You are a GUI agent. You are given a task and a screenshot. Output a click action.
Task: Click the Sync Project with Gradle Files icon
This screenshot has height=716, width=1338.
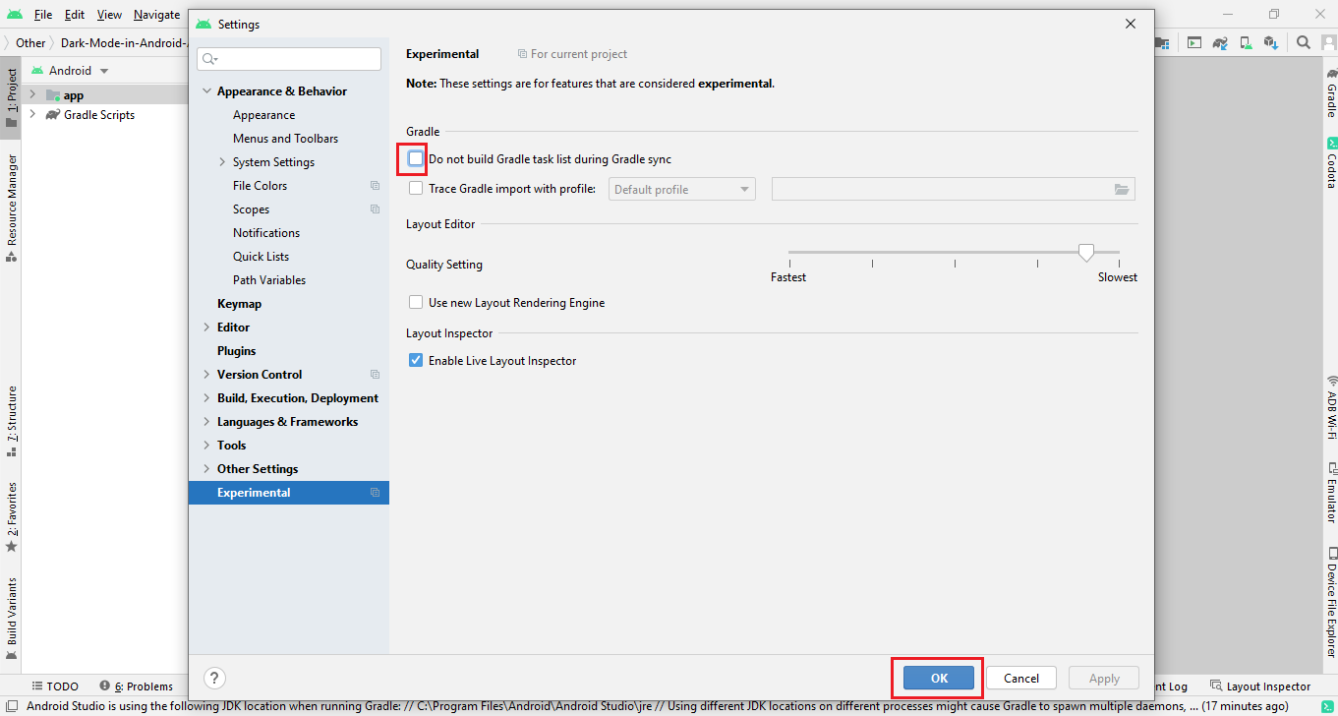1220,42
